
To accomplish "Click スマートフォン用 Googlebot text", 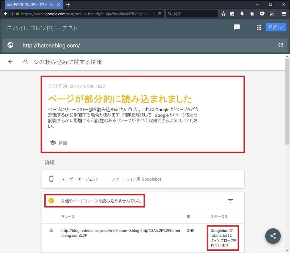I will pos(136,179).
